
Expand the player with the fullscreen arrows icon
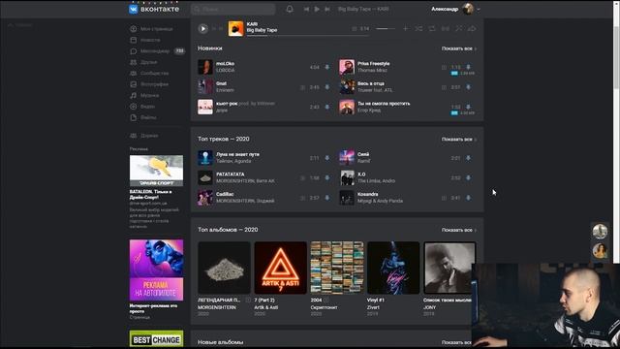[458, 28]
